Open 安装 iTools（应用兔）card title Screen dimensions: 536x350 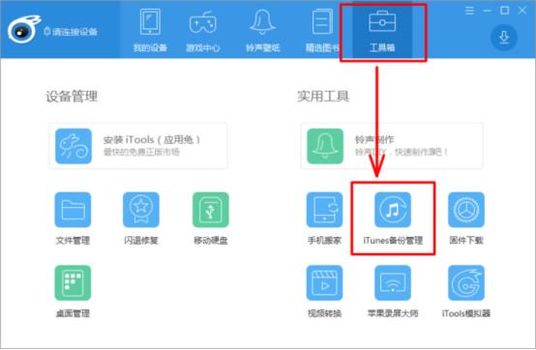[x=152, y=139]
